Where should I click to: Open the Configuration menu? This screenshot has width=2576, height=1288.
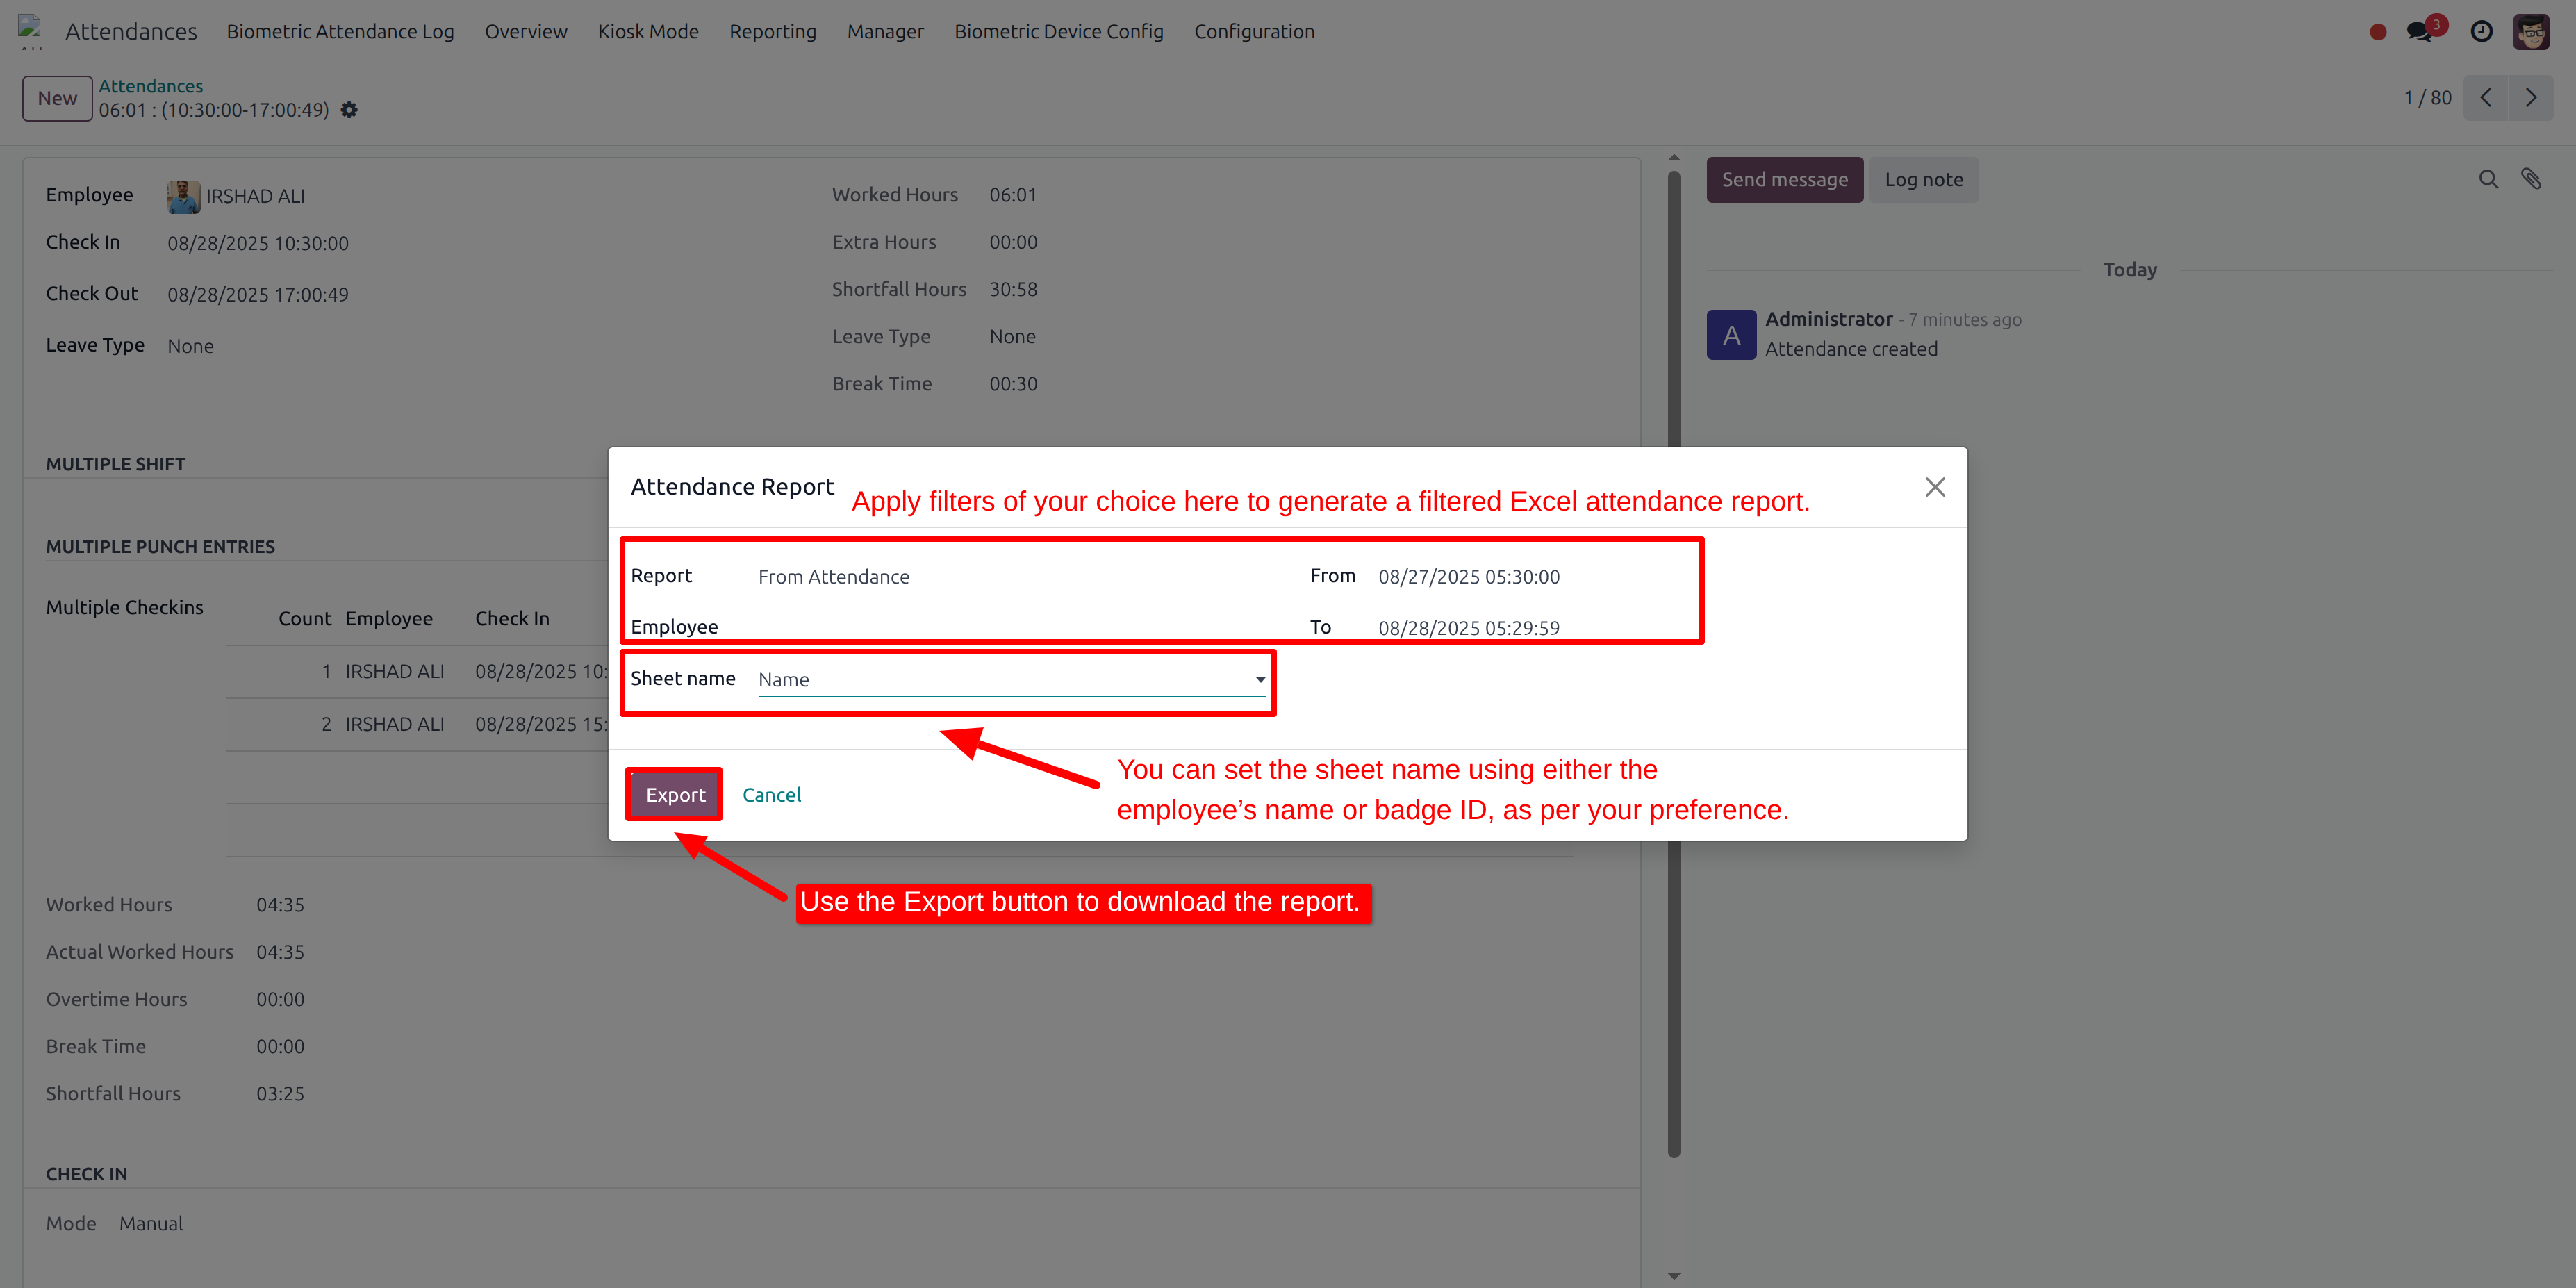1254,31
